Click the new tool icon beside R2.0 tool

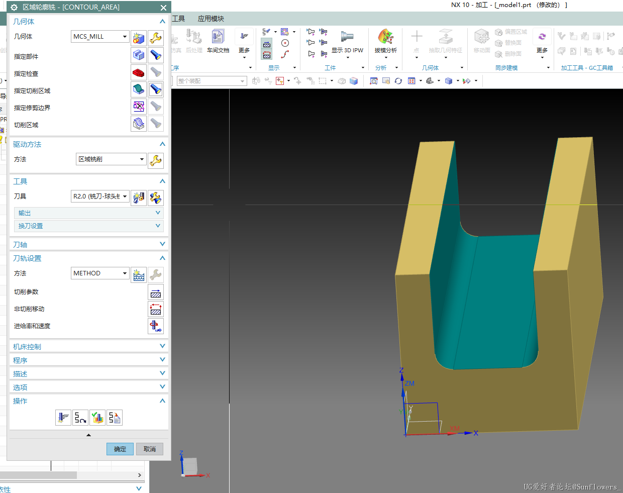(x=139, y=198)
